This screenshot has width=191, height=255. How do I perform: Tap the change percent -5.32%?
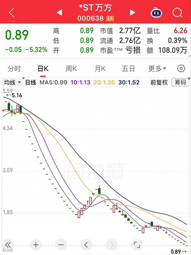pyautogui.click(x=36, y=50)
